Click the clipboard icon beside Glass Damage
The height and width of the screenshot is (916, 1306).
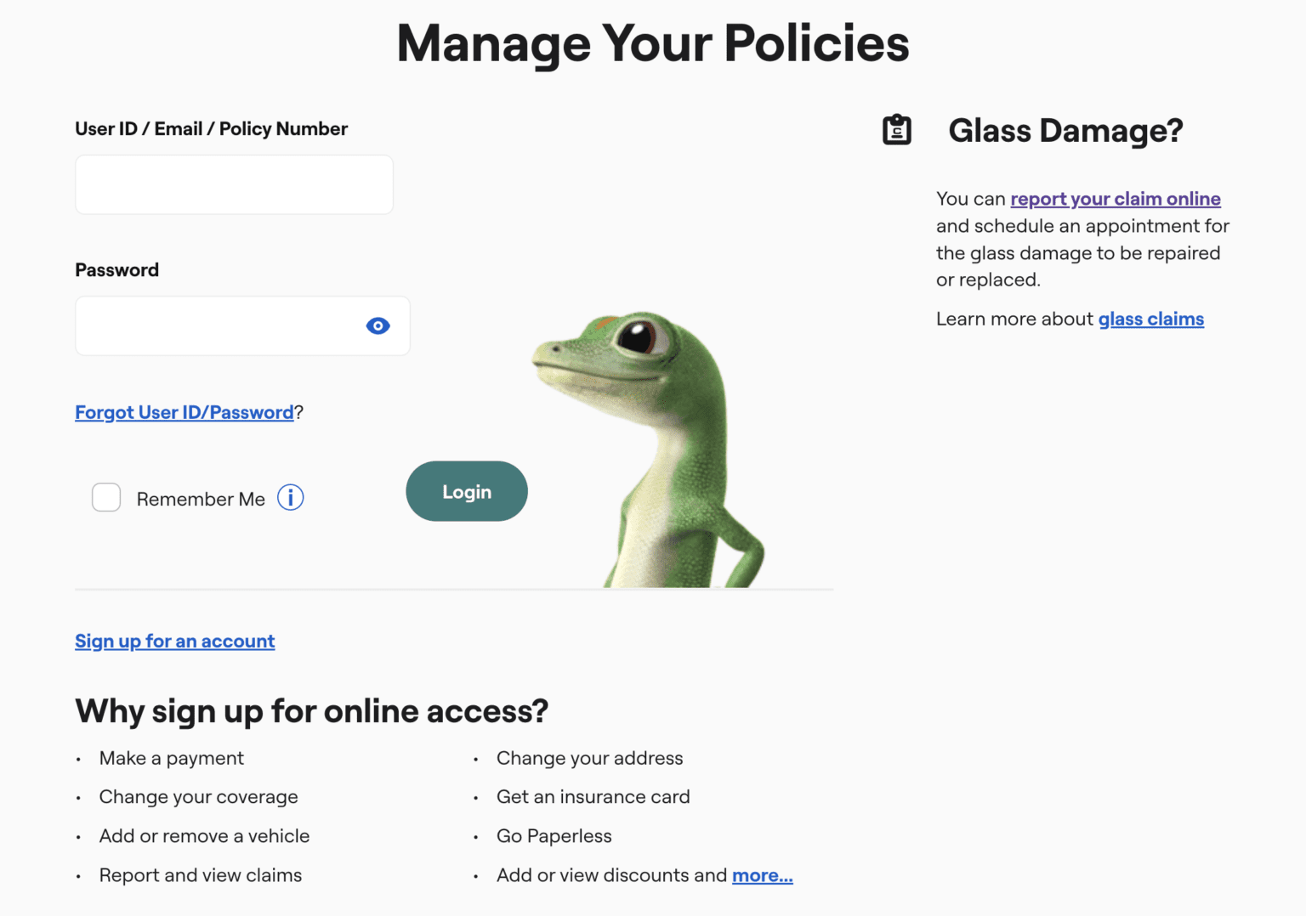pos(896,129)
